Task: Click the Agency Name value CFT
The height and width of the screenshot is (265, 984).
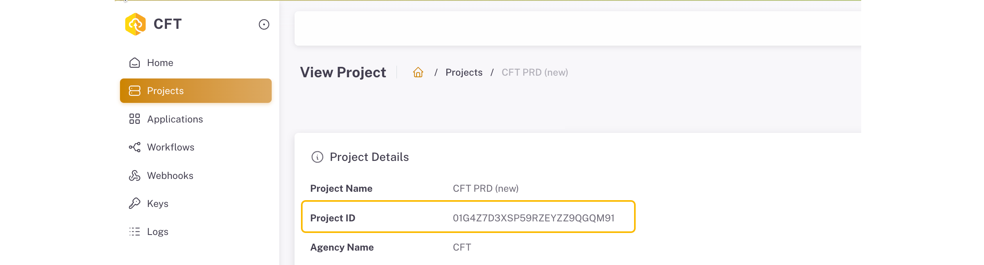Action: tap(462, 247)
